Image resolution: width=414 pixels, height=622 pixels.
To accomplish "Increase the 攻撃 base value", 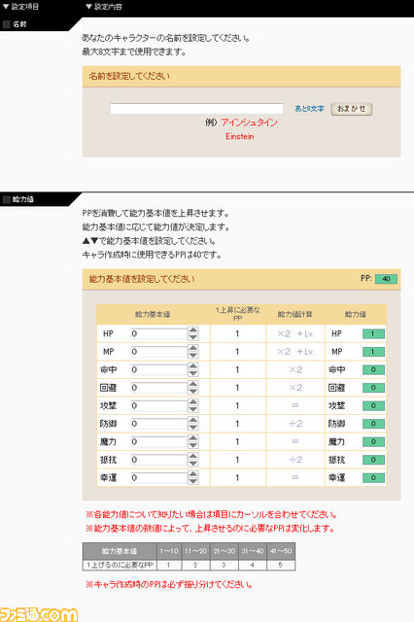I will click(x=193, y=401).
